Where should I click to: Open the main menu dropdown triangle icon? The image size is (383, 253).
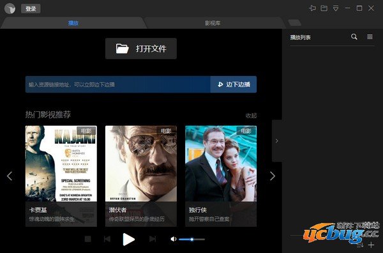coord(336,8)
